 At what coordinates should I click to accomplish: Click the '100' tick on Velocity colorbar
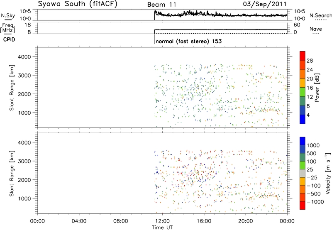tap(312, 161)
